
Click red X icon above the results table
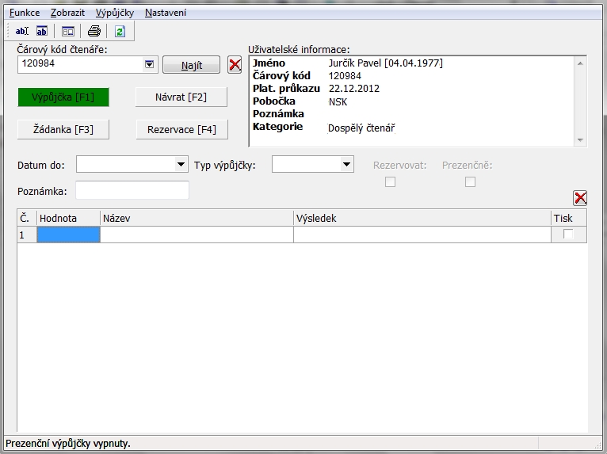point(580,198)
